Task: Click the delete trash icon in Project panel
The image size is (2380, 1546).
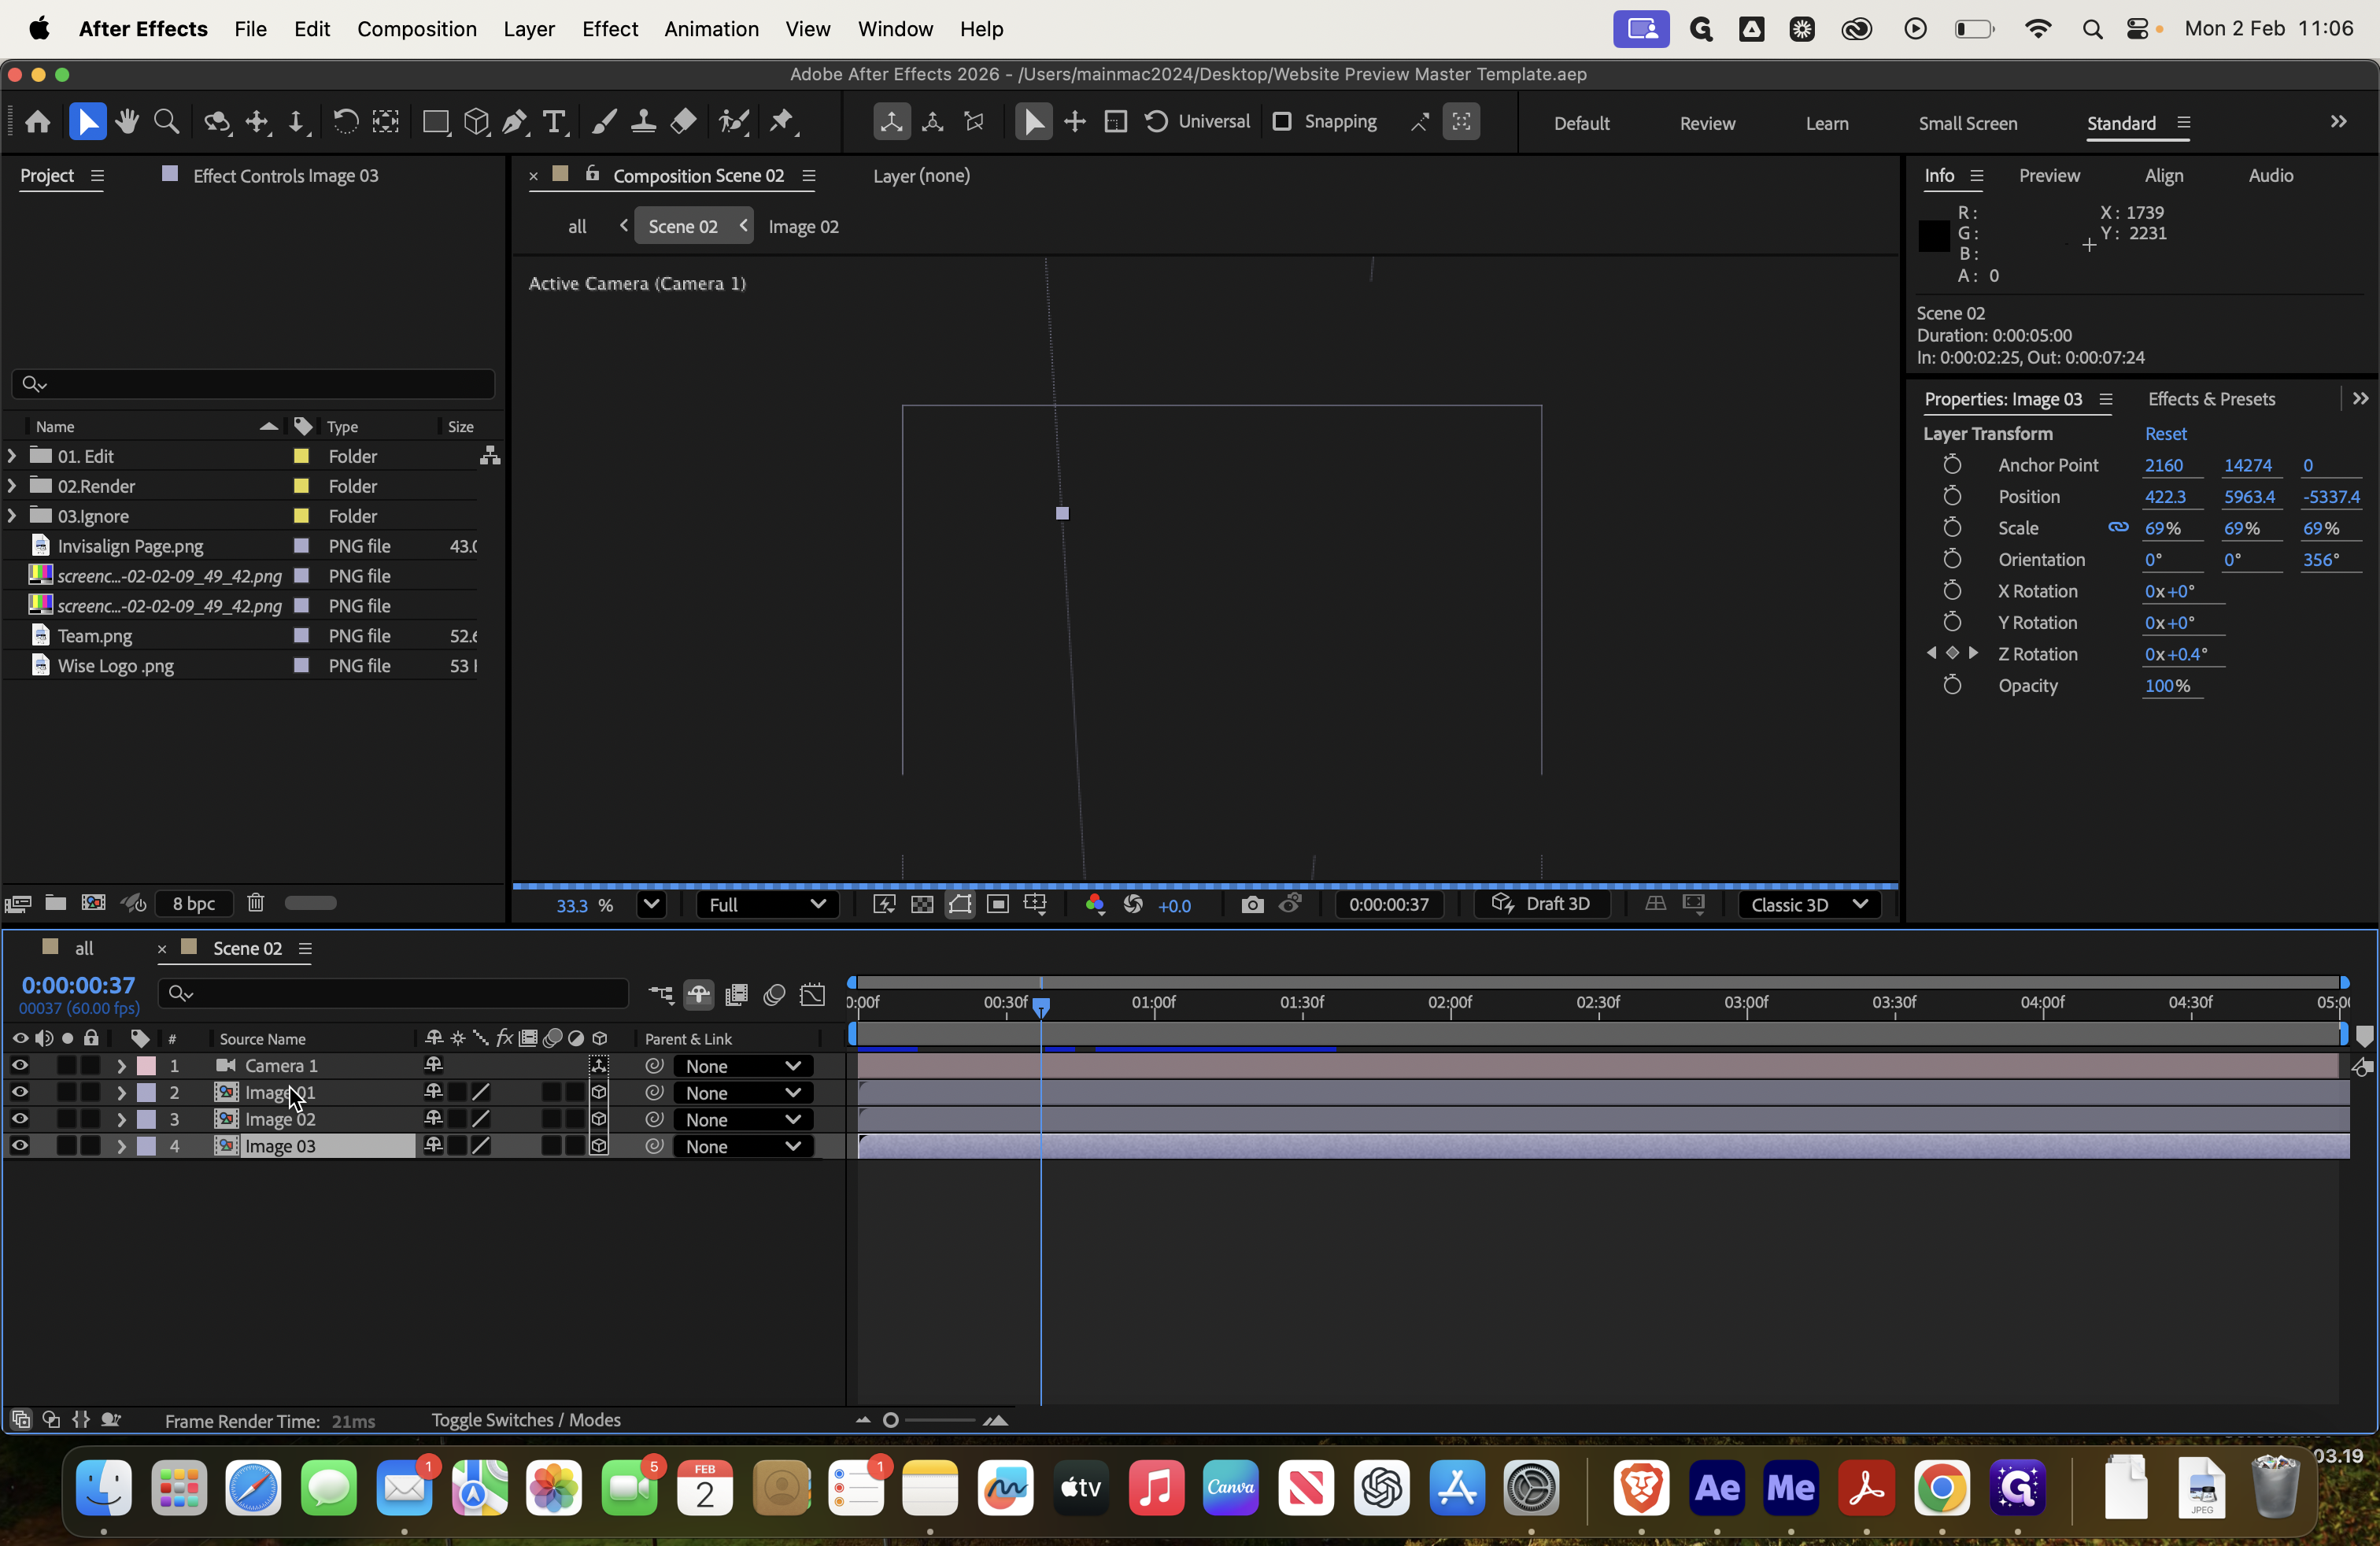Action: pyautogui.click(x=255, y=903)
